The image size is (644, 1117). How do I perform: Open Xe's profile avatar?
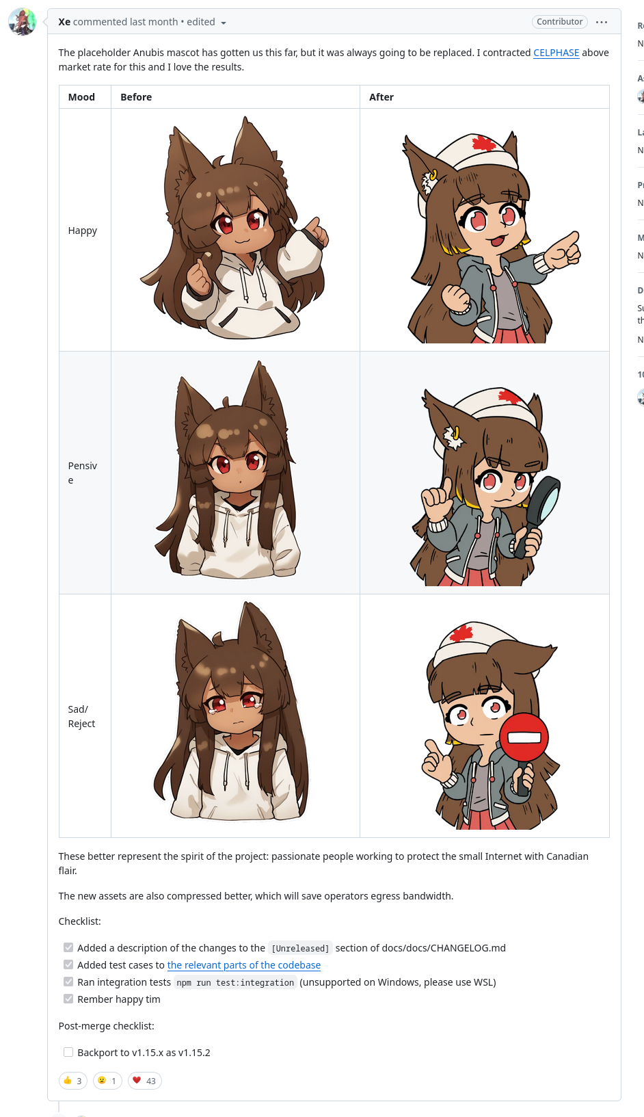[22, 22]
